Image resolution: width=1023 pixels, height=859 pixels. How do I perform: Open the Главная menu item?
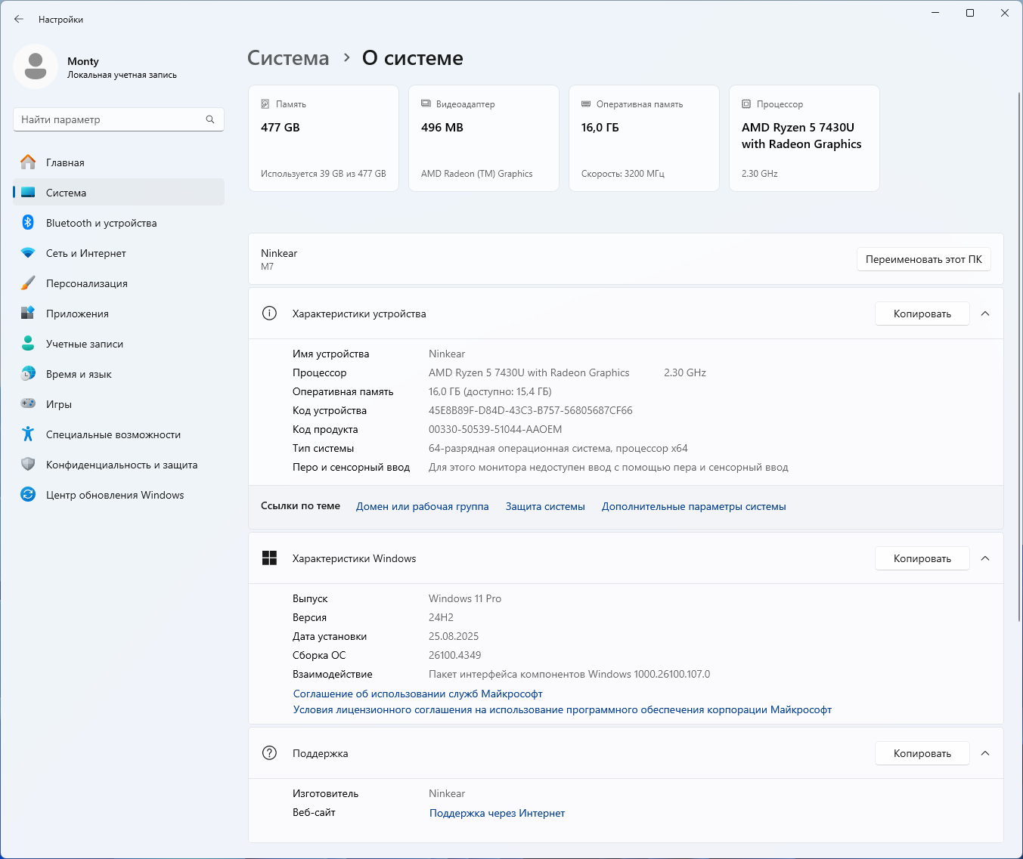119,162
